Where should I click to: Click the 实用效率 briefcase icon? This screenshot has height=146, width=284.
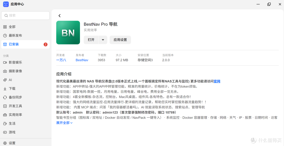(x=5, y=115)
